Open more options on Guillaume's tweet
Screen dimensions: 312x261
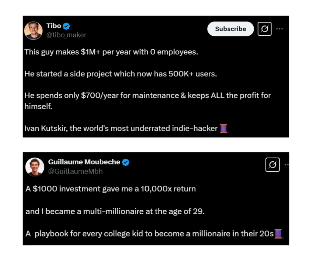point(287,165)
